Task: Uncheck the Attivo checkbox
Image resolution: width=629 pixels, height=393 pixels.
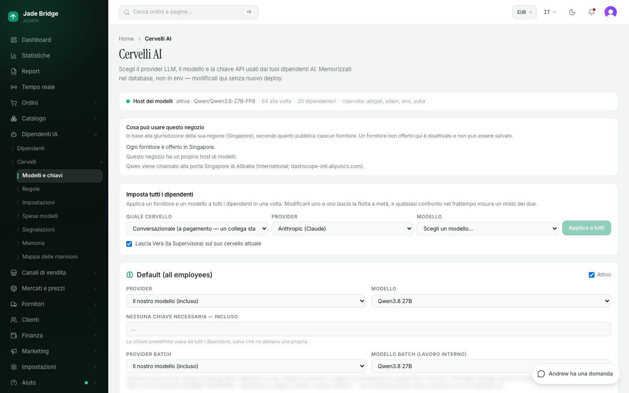Action: [591, 275]
